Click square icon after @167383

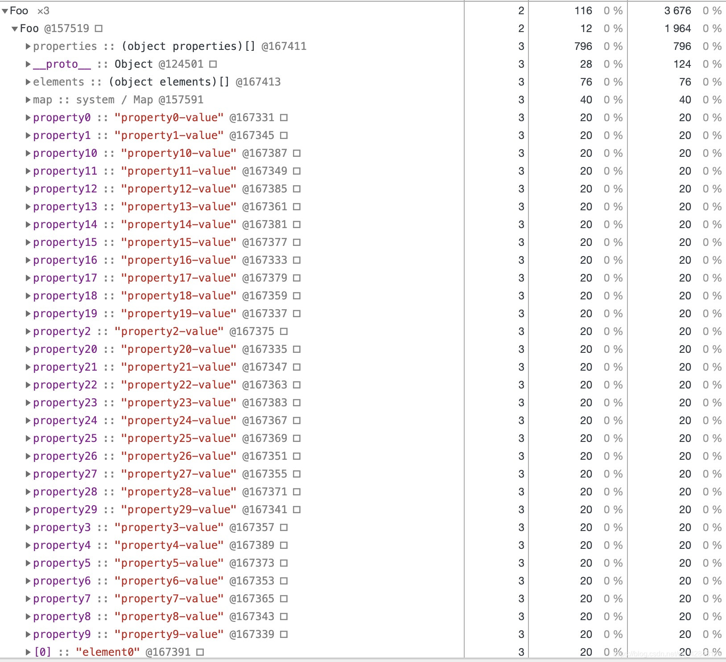[x=297, y=403]
